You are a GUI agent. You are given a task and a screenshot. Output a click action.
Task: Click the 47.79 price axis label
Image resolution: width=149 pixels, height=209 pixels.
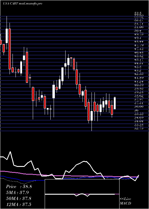click(x=139, y=45)
